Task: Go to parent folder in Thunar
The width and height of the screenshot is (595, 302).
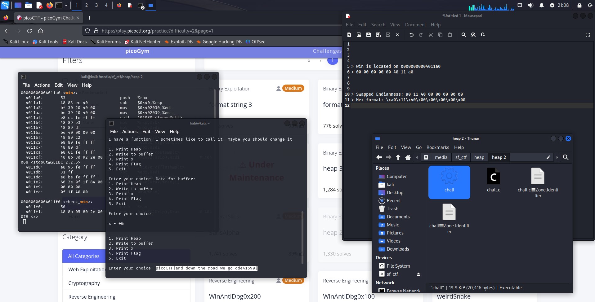Action: (x=398, y=157)
